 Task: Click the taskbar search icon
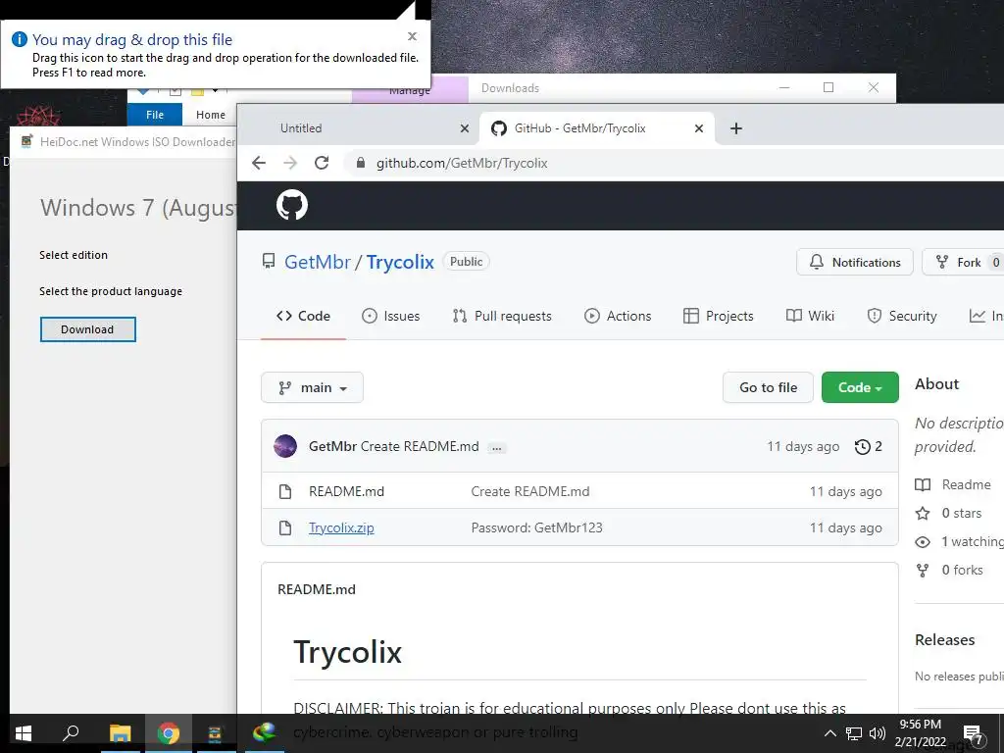point(71,732)
